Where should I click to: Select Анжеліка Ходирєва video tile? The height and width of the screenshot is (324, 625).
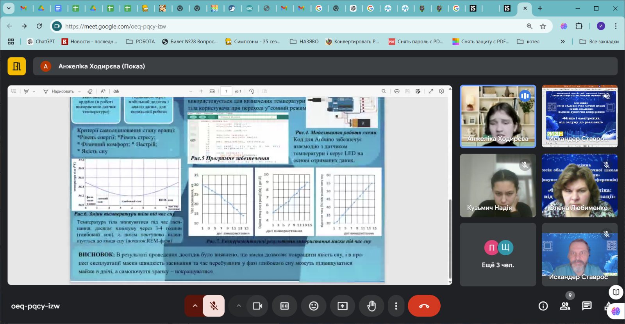click(x=498, y=116)
